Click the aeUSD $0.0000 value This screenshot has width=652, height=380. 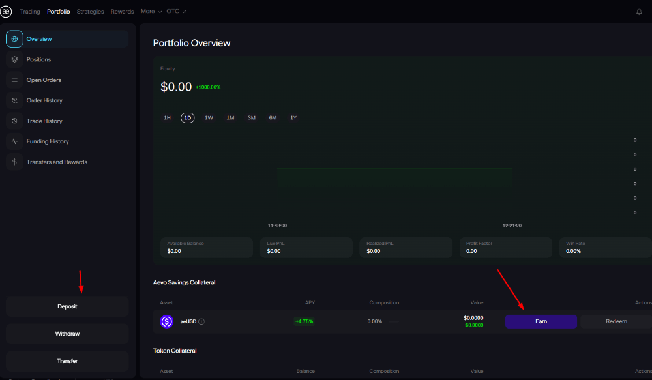pos(473,318)
